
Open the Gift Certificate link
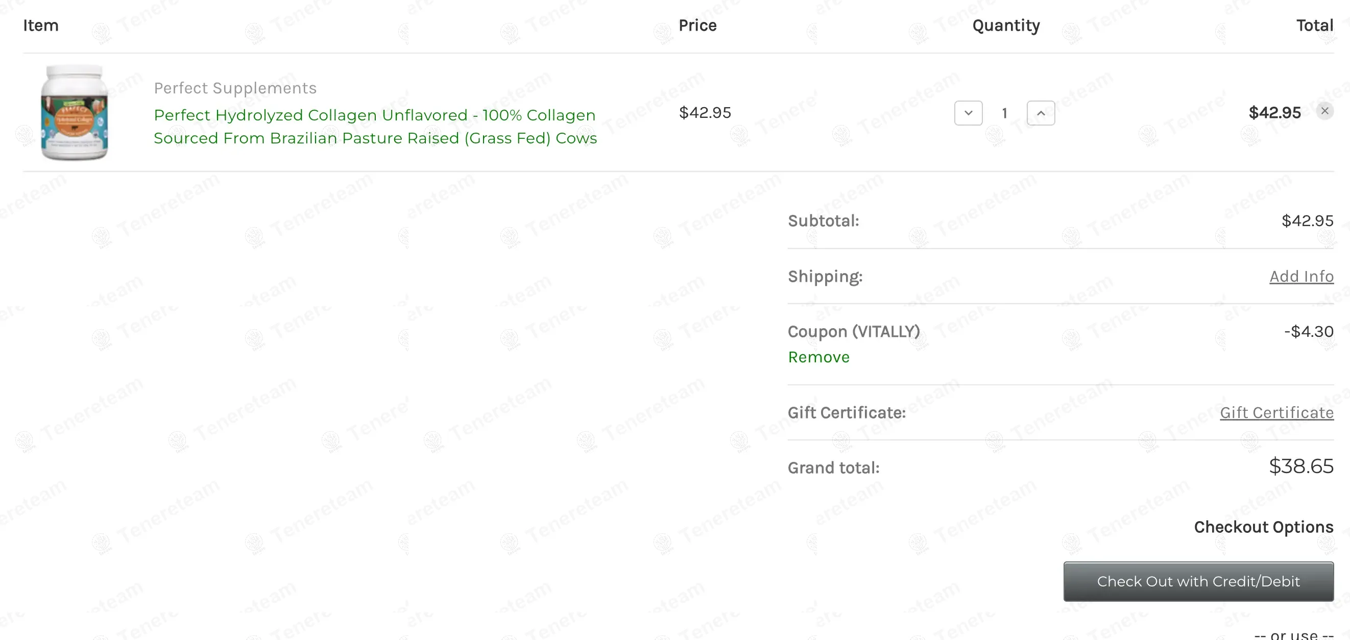[1276, 413]
